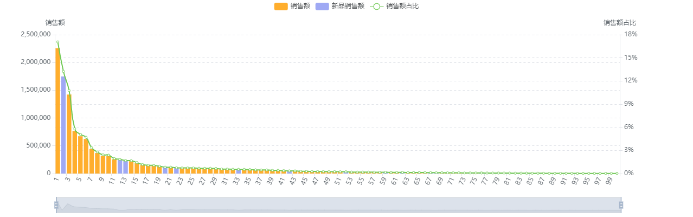Click the 9% right axis label
693x217 pixels.
(x=629, y=104)
